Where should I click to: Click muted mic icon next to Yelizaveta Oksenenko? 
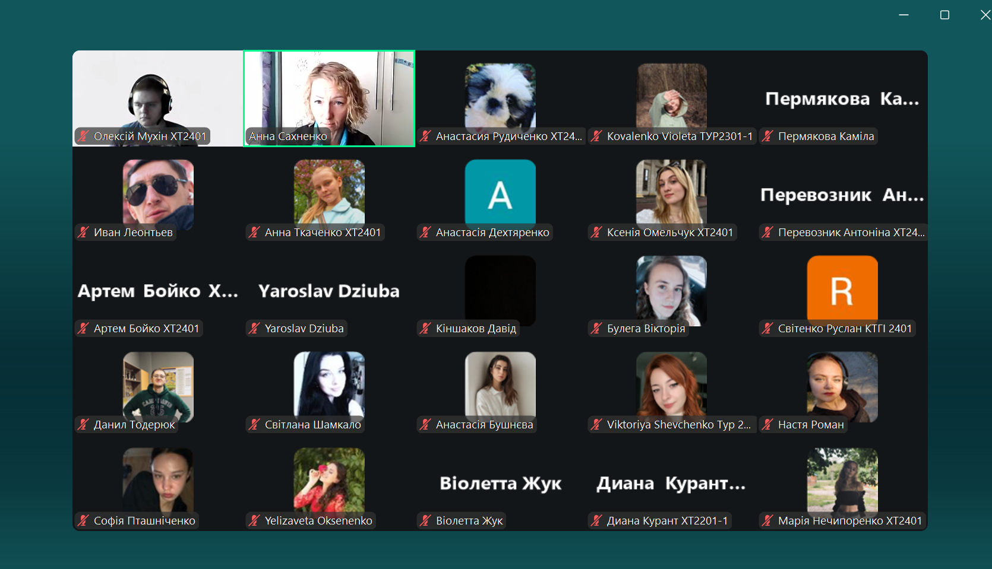click(x=255, y=521)
